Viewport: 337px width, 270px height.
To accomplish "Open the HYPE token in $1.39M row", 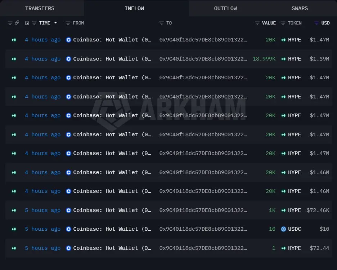I will (295, 59).
